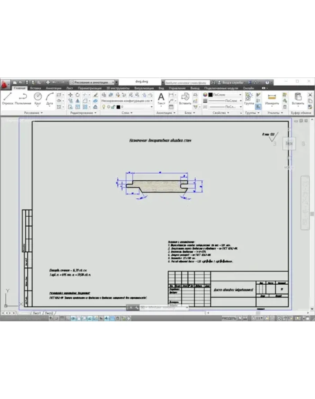The width and height of the screenshot is (315, 399).
Task: Toggle the МОДЕЛЬ space button in status bar
Action: point(229,318)
